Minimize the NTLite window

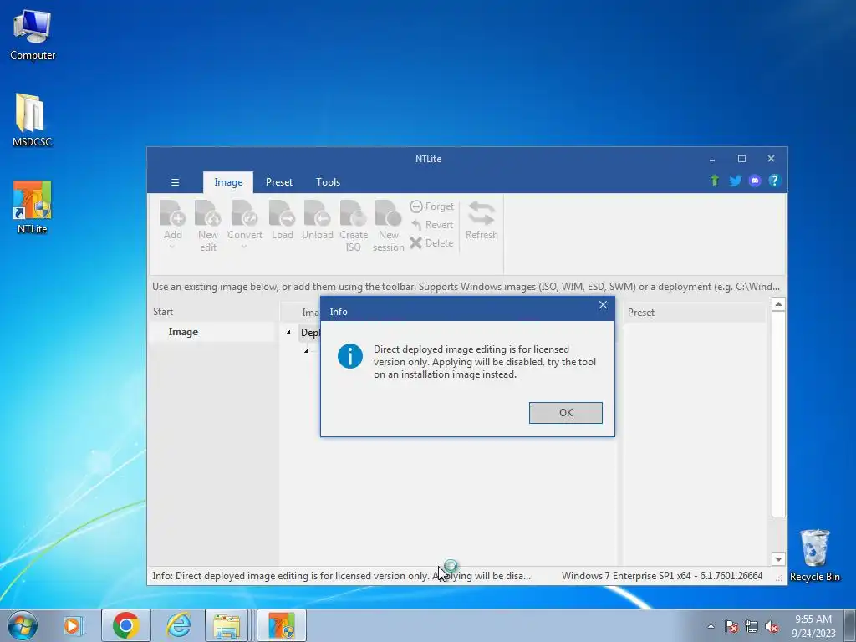click(712, 159)
